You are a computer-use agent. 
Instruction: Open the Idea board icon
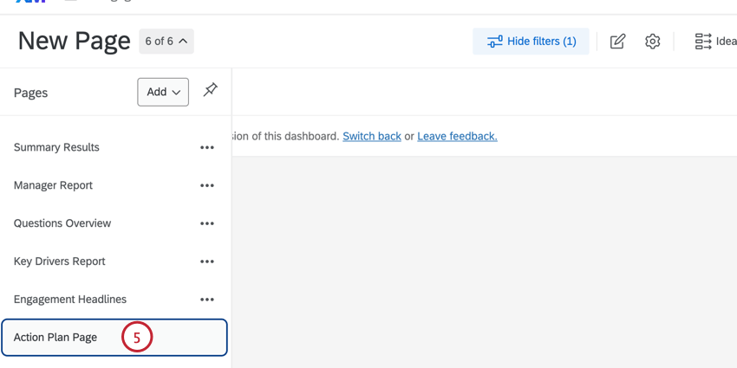click(x=713, y=42)
